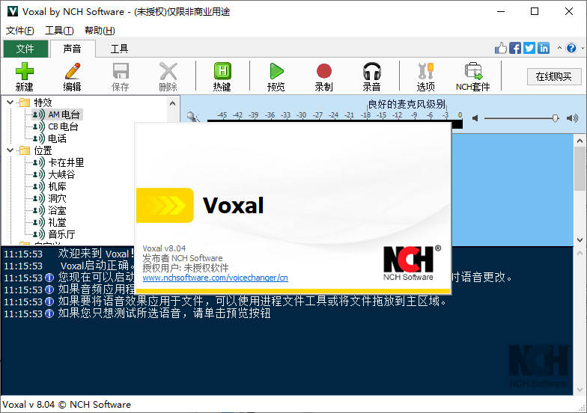Click the Twitter share icon
Screen dimensions: 587x413
529,48
